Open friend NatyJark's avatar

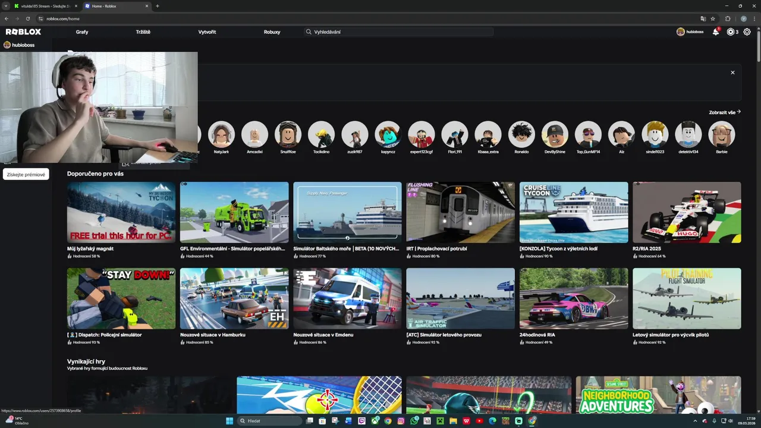[221, 134]
